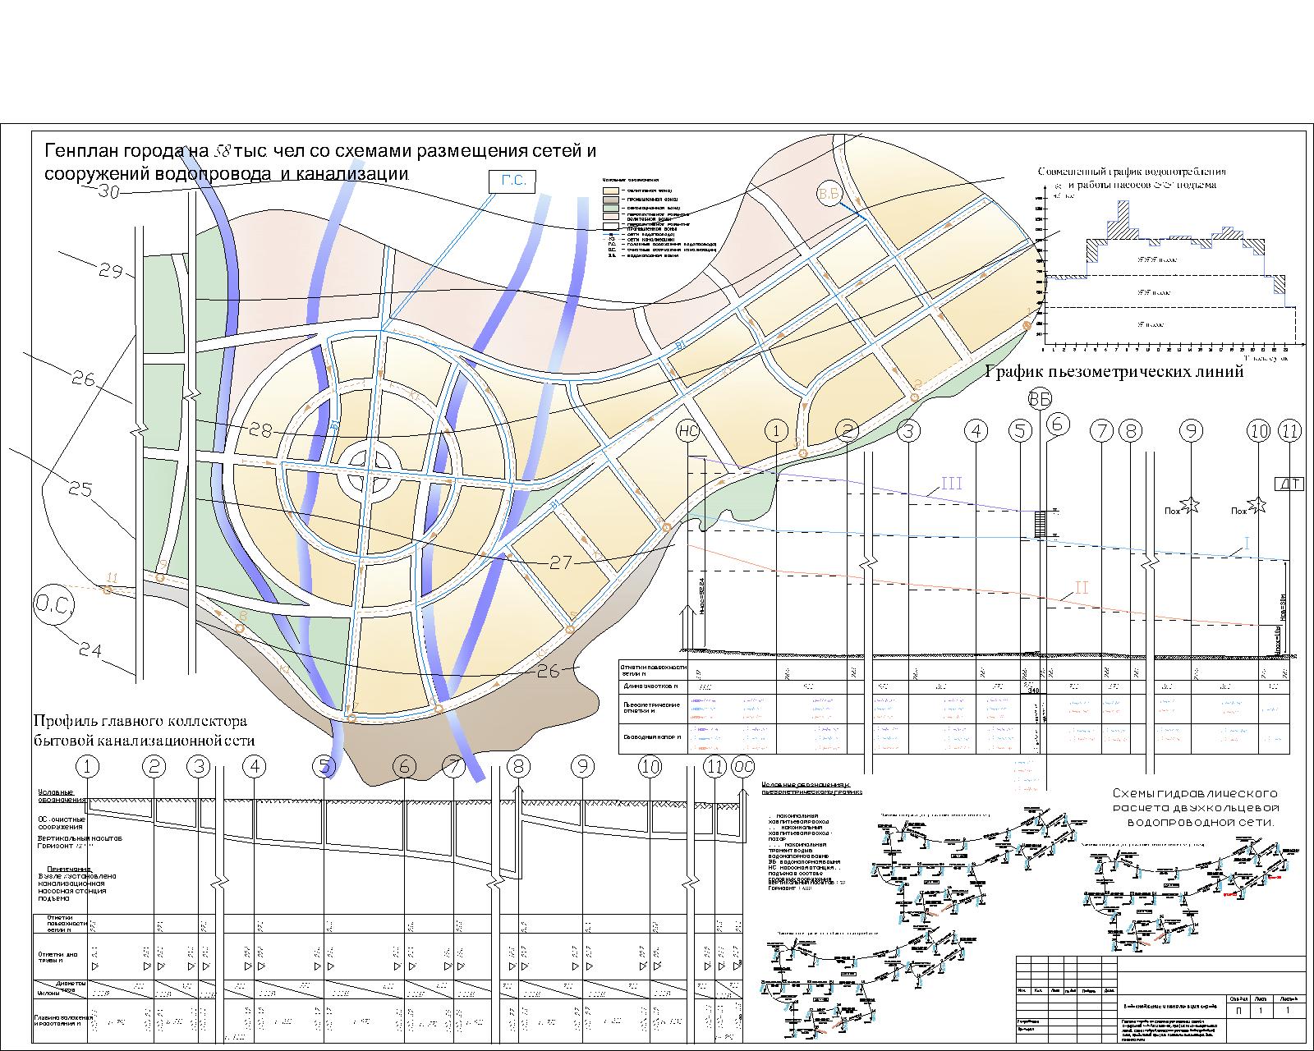The image size is (1314, 1051).
Task: Click contour elevation label "28" inside the ring district
Action: coord(261,430)
